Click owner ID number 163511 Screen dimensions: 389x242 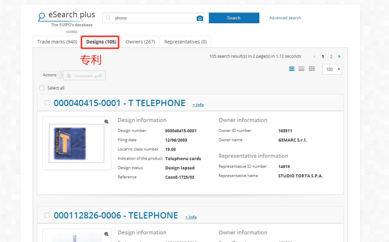point(285,131)
